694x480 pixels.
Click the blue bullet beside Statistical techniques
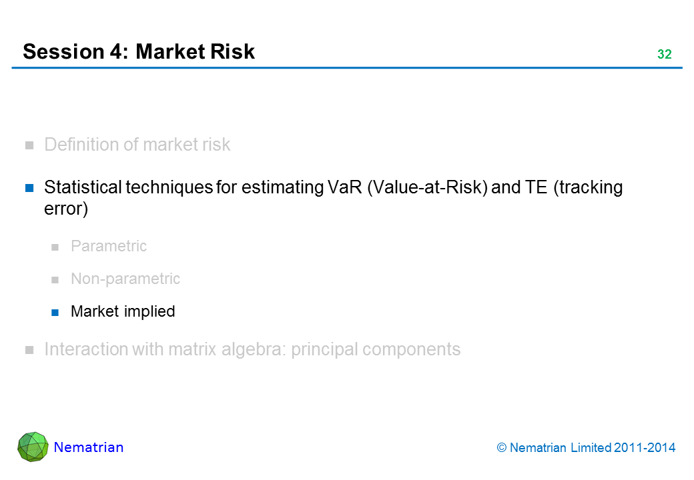[x=29, y=188]
